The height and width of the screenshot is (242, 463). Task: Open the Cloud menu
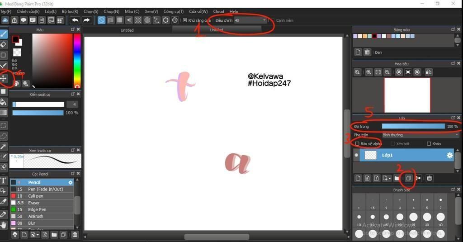click(x=218, y=11)
